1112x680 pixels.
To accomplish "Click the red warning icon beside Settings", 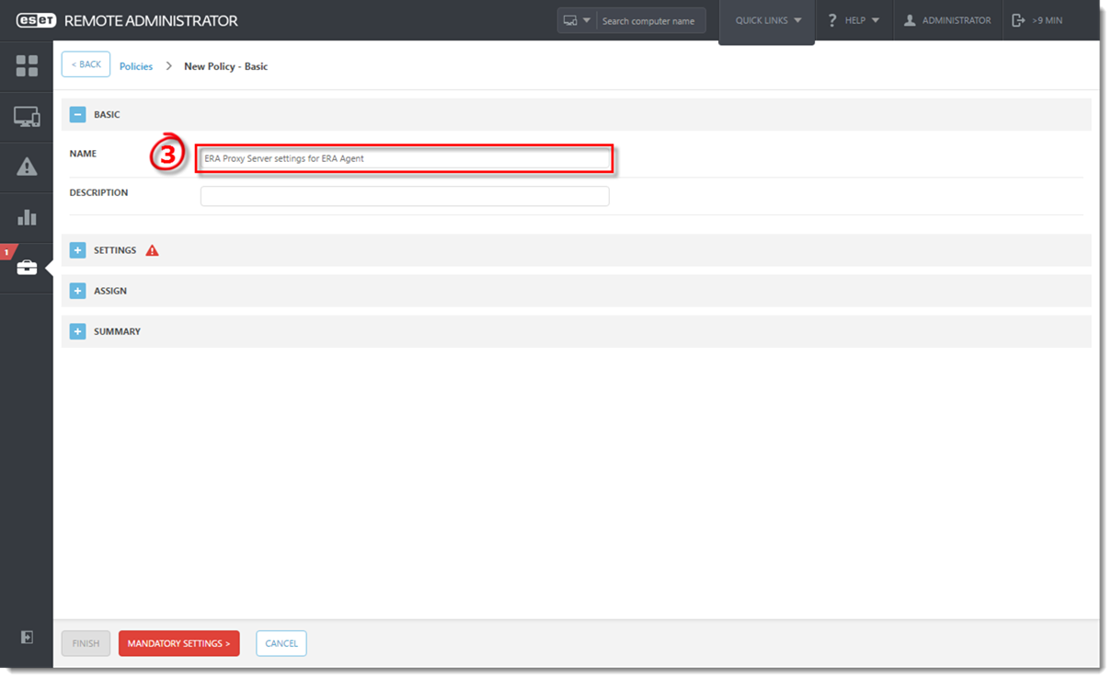I will pyautogui.click(x=152, y=250).
